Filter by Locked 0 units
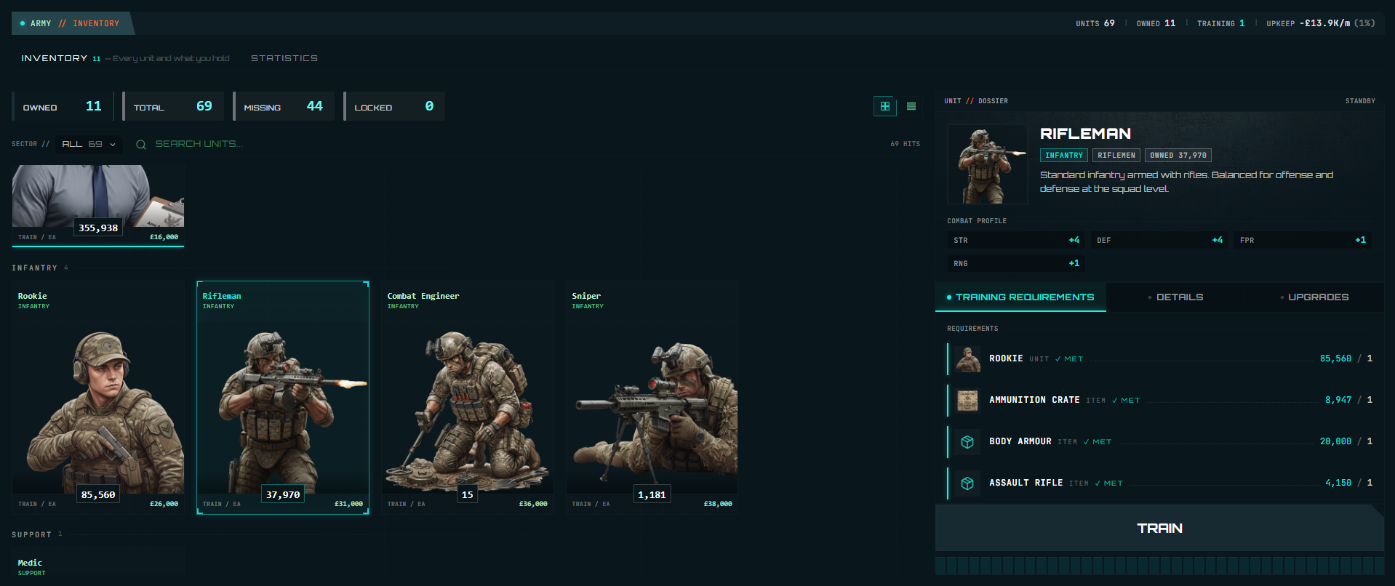 coord(394,106)
